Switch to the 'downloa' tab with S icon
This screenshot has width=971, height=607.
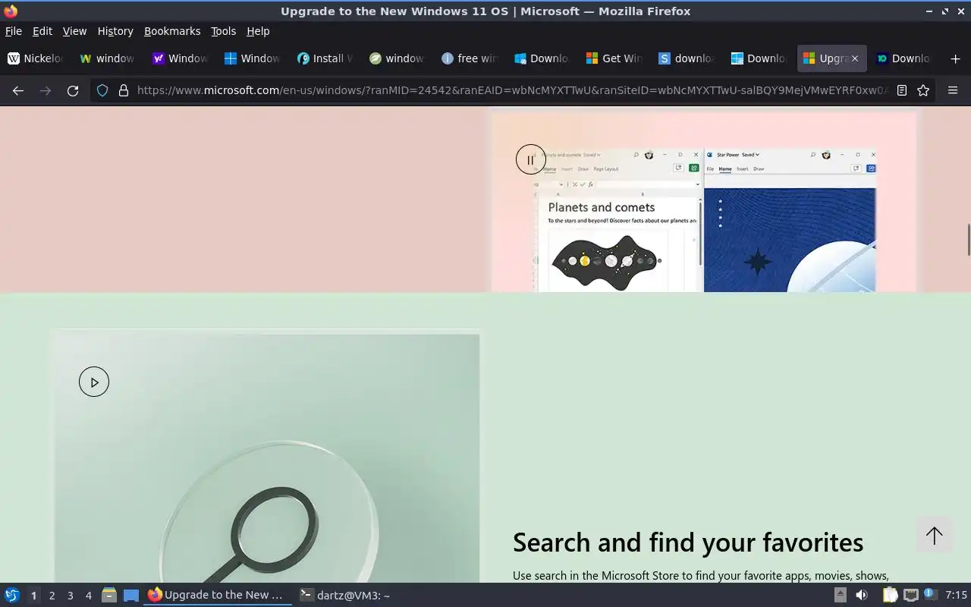tap(687, 58)
